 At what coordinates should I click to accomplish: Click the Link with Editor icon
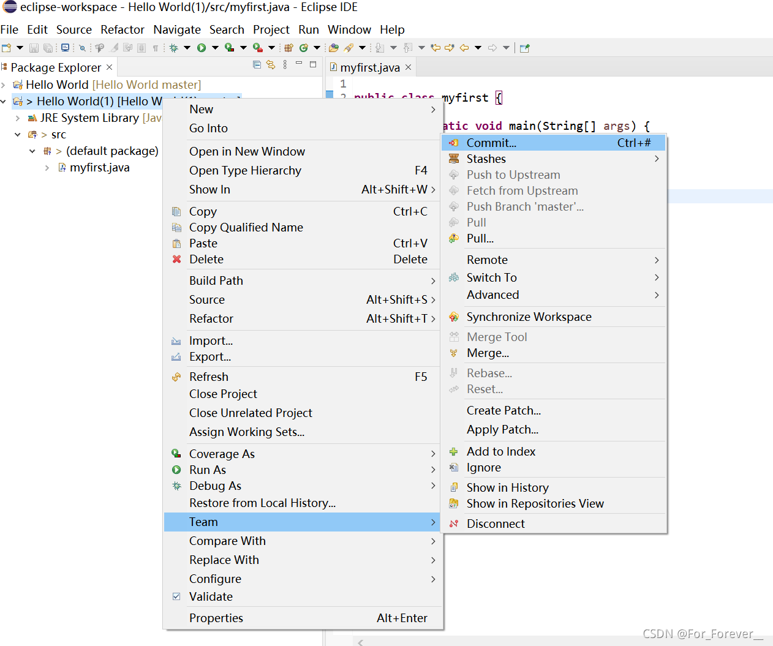click(x=271, y=64)
